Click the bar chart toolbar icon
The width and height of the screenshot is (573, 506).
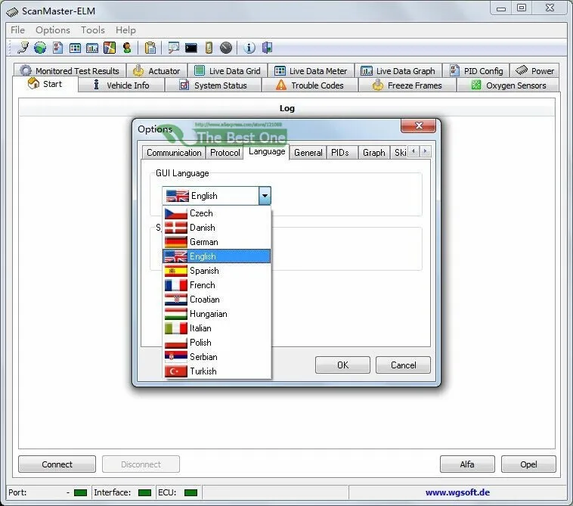click(x=92, y=48)
